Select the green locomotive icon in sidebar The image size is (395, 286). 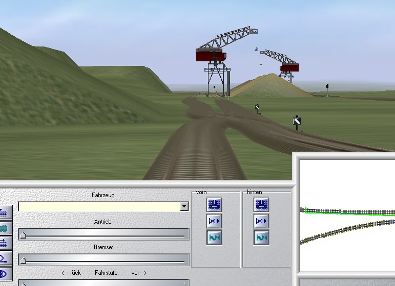click(5, 228)
